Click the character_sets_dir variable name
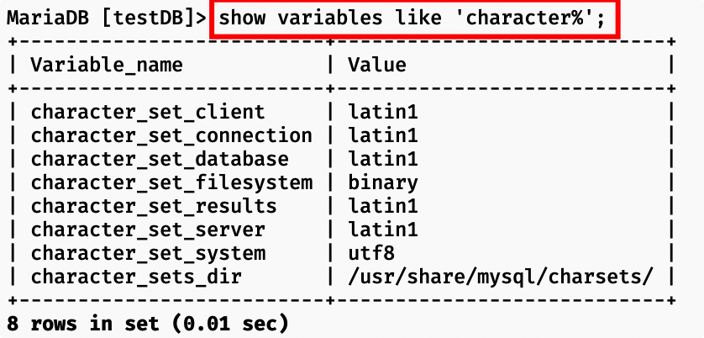704x338 pixels. click(136, 277)
